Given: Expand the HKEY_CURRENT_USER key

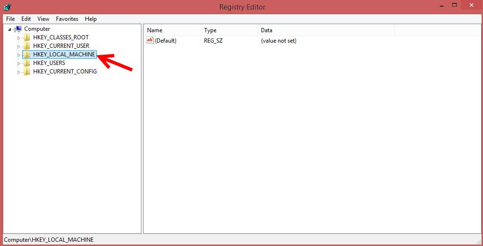Looking at the screenshot, I should [19, 46].
